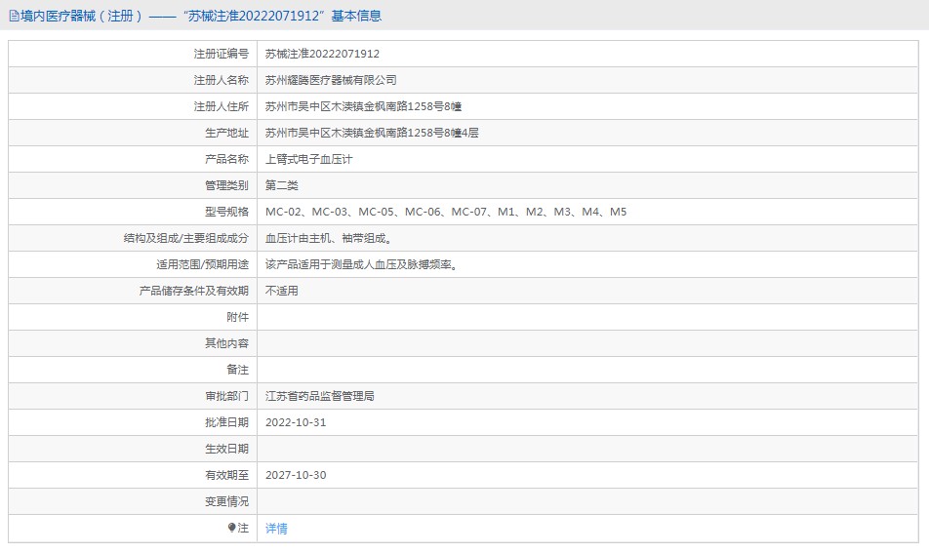Click the 注册人名称 label
This screenshot has width=929, height=553.
coord(221,80)
